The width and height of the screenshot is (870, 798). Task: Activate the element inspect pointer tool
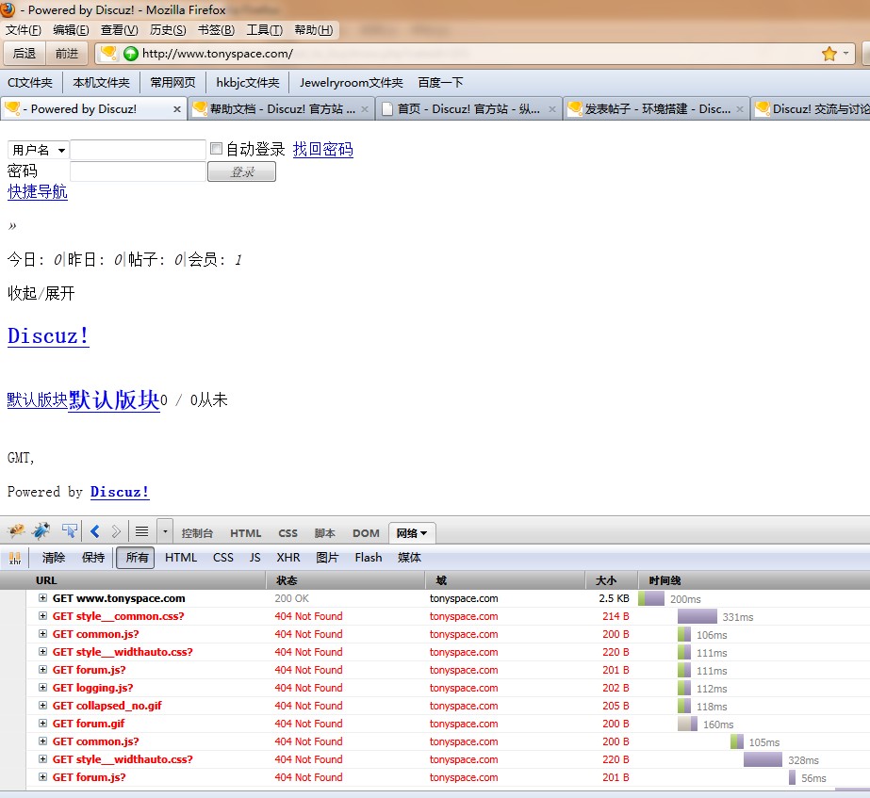(69, 531)
